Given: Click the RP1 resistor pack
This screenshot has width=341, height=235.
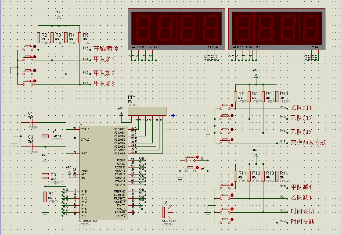Looking at the screenshot, I should point(147,111).
